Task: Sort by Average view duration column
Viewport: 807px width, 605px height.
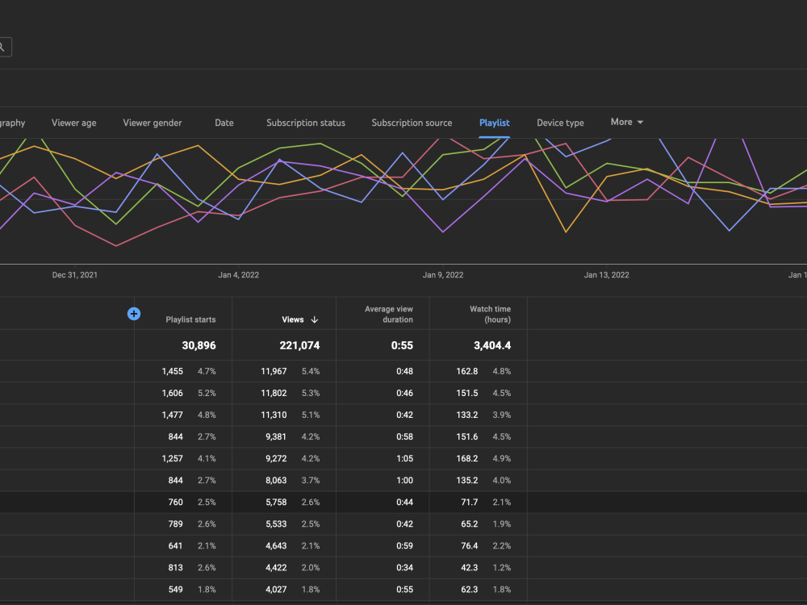Action: click(x=389, y=315)
